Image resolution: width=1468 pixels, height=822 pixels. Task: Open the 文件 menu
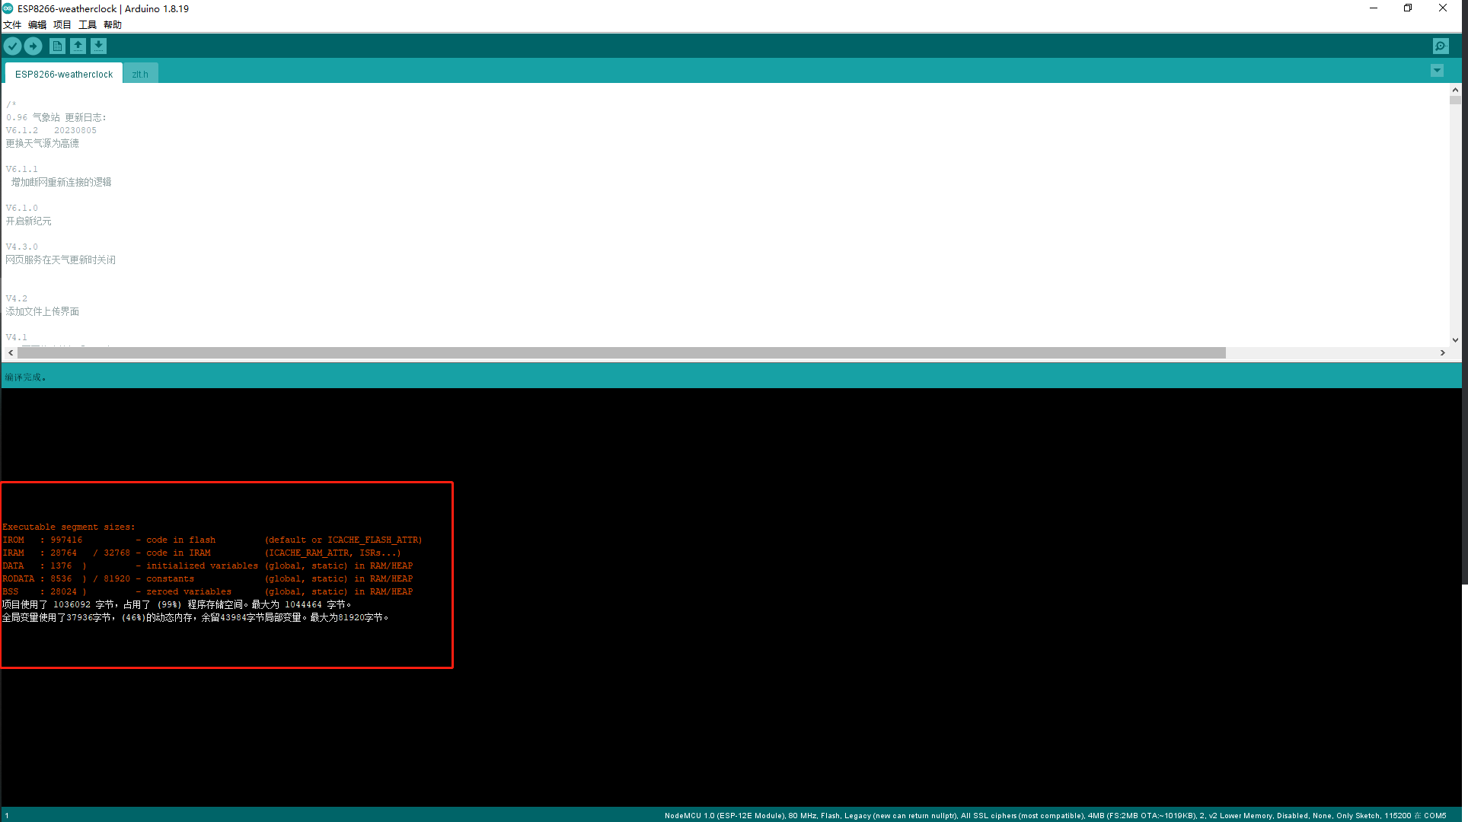[x=12, y=25]
